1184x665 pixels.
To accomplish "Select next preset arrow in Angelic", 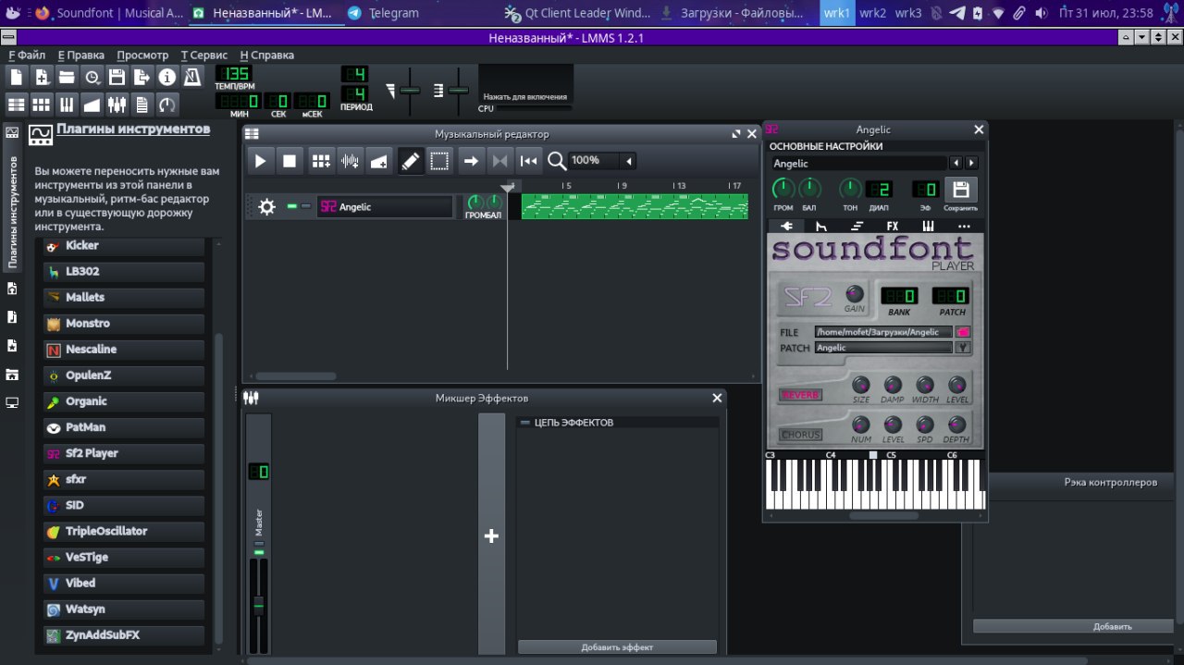I will [971, 164].
